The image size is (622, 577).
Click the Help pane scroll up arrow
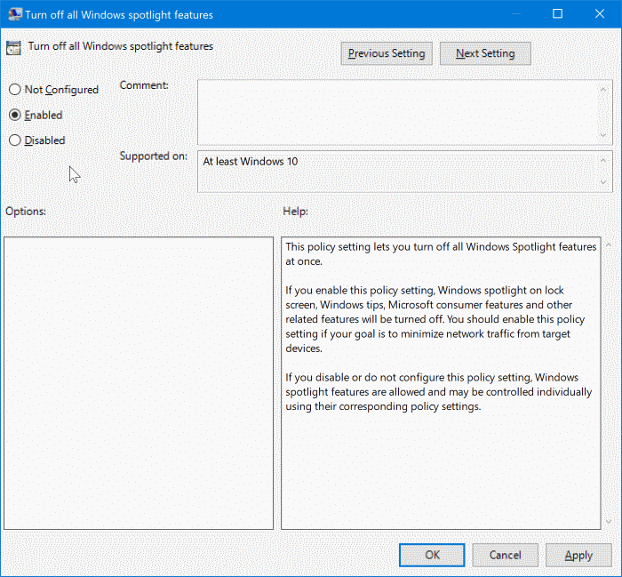[x=609, y=244]
